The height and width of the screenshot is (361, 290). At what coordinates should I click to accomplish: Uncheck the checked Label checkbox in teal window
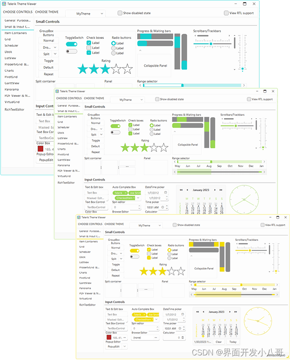(x=89, y=43)
